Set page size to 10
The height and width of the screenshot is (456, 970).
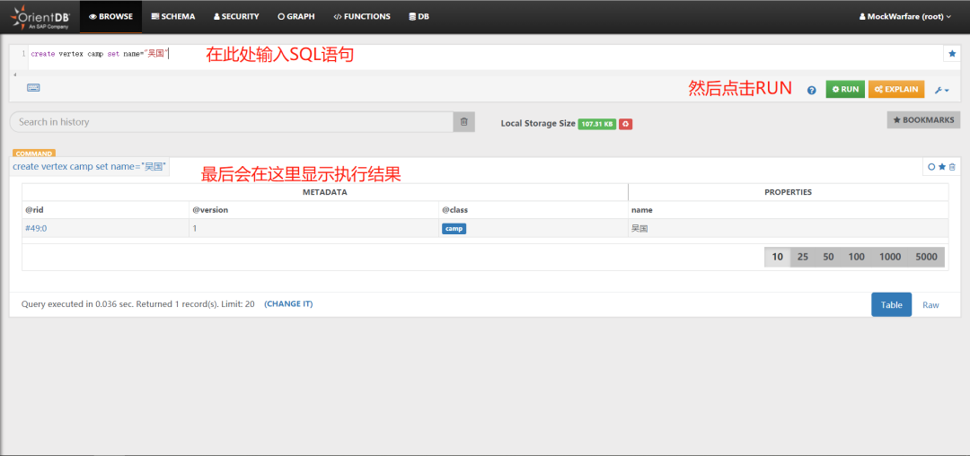click(778, 257)
